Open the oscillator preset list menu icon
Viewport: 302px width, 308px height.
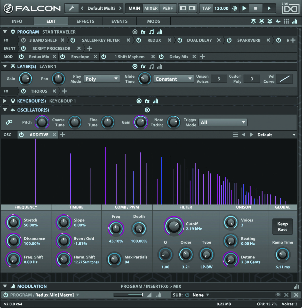(235, 135)
